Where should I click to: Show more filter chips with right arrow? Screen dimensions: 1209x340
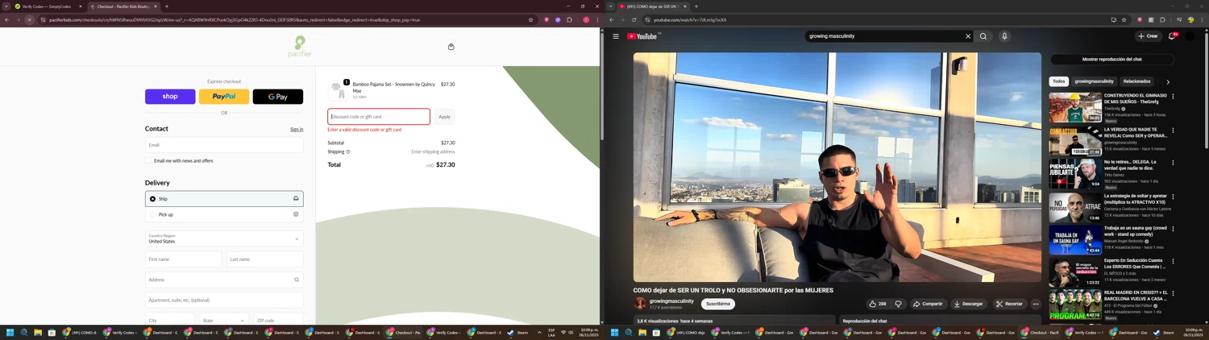[1168, 81]
